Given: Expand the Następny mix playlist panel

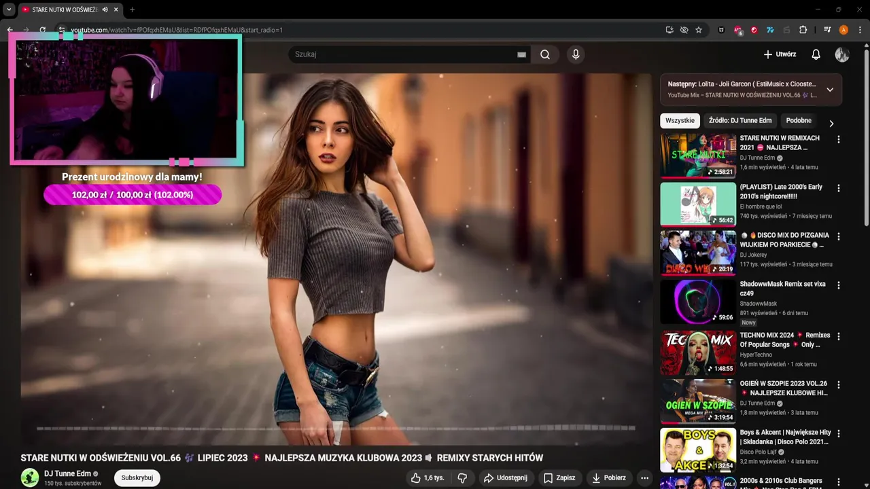Looking at the screenshot, I should [830, 90].
